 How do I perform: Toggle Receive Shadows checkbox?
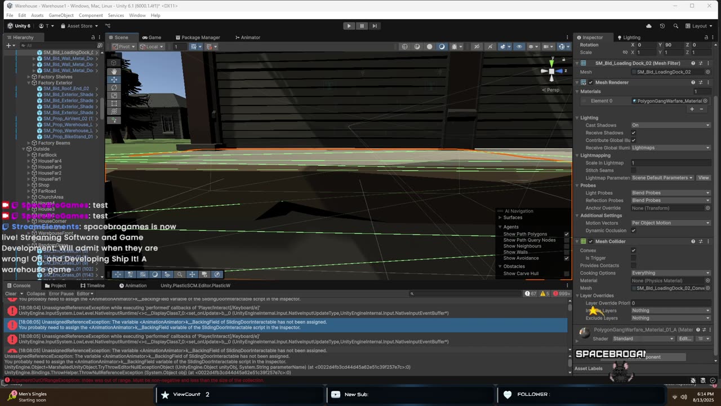pyautogui.click(x=634, y=133)
